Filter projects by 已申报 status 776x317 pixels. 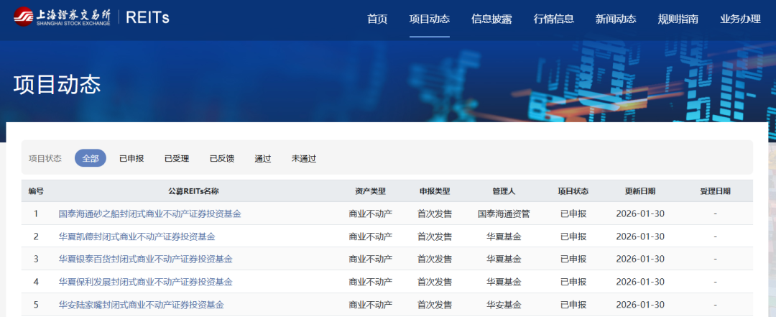point(131,158)
